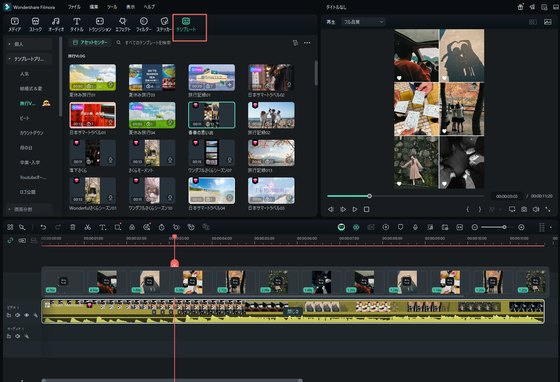This screenshot has width=560, height=382.
Task: Select the text tool in timeline toolbar
Action: coord(102,227)
